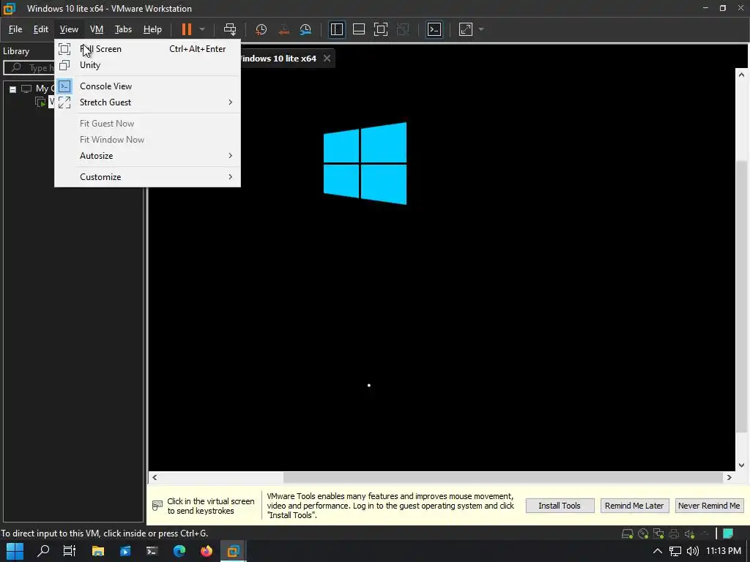
Task: Click the 11:13 PM taskbar clock
Action: (x=723, y=551)
